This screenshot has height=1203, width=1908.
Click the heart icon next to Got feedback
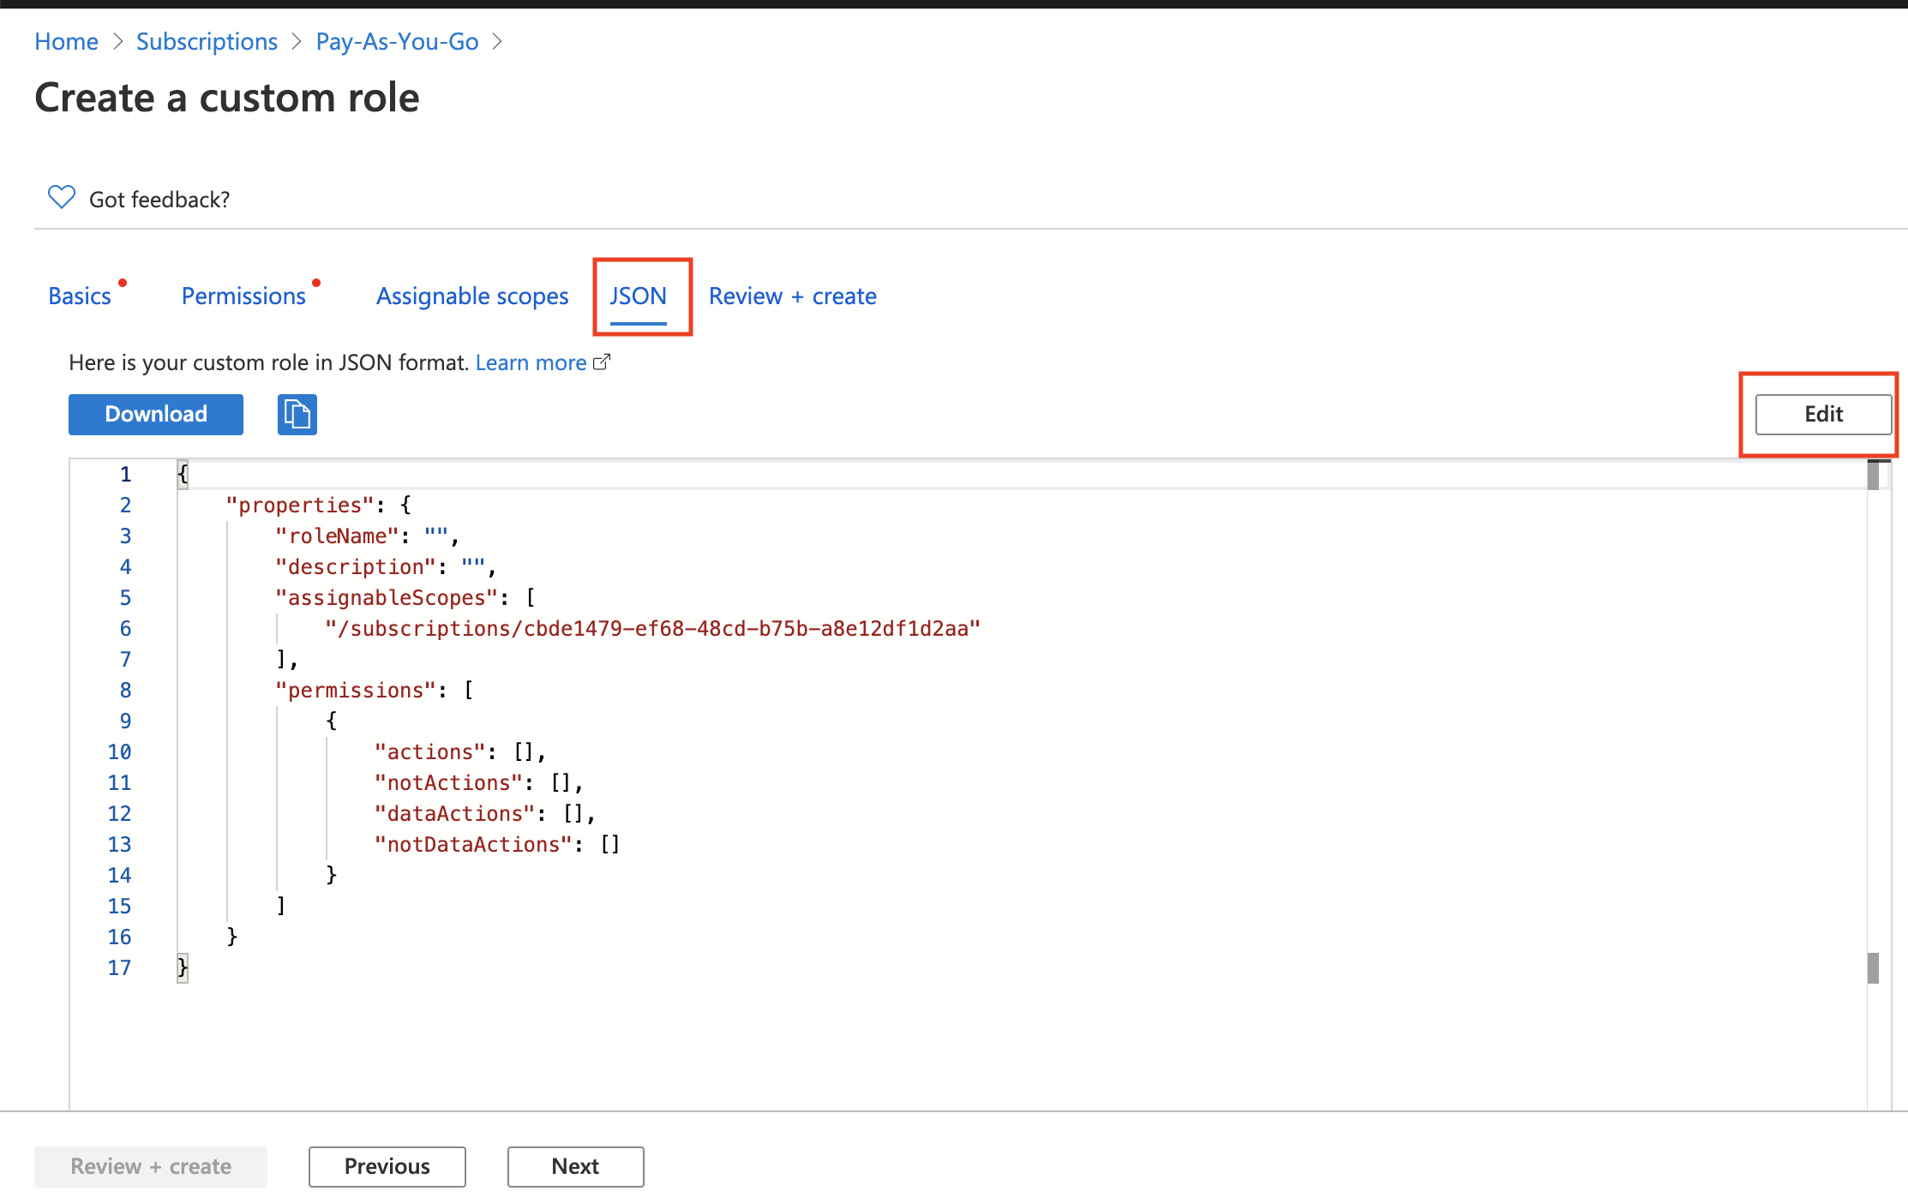coord(60,197)
